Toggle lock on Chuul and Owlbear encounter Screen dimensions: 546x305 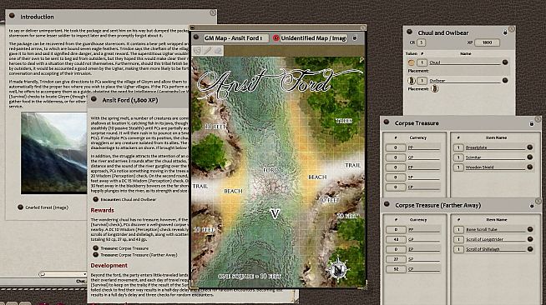505,32
